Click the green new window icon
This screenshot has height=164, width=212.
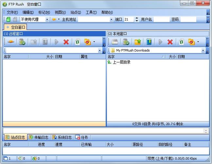8,19
